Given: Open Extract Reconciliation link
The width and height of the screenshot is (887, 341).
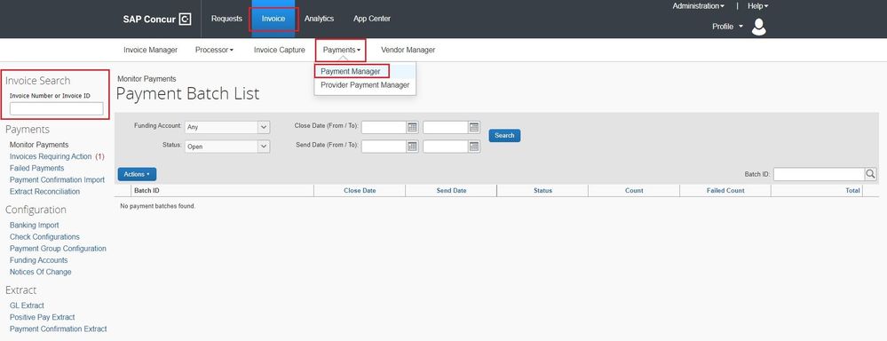Looking at the screenshot, I should pyautogui.click(x=44, y=192).
